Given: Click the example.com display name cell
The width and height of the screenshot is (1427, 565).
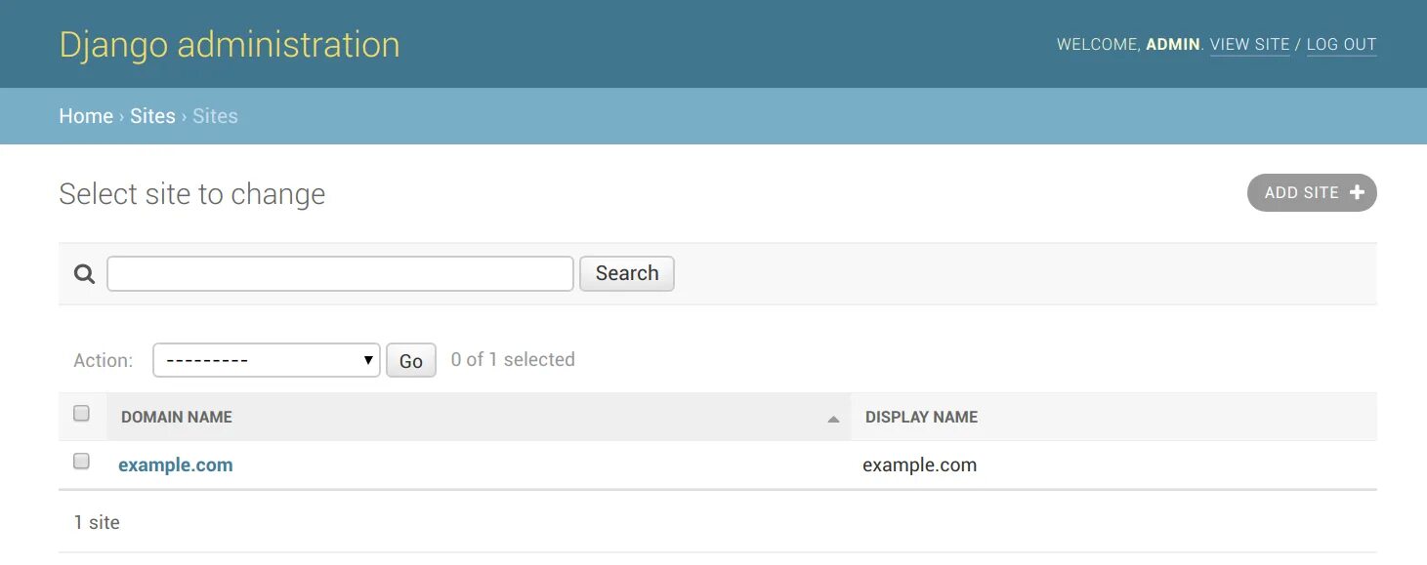Looking at the screenshot, I should pyautogui.click(x=919, y=465).
